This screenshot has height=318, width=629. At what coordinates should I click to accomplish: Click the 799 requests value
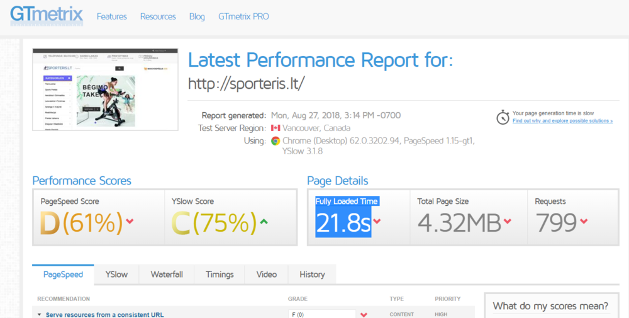pyautogui.click(x=556, y=223)
